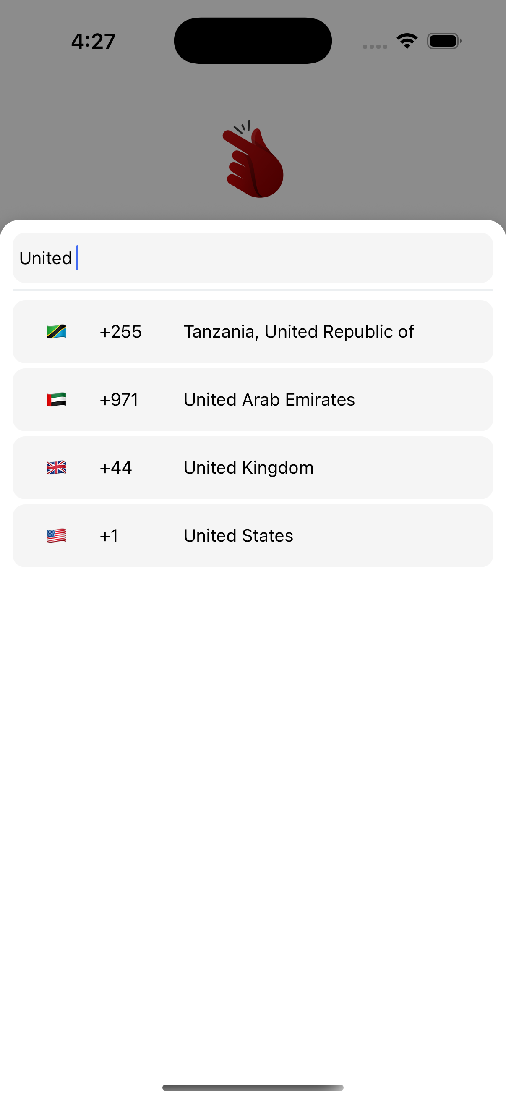Select United States from the results

[x=238, y=535]
